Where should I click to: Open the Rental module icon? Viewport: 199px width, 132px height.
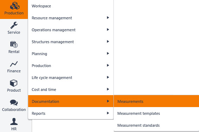click(14, 44)
